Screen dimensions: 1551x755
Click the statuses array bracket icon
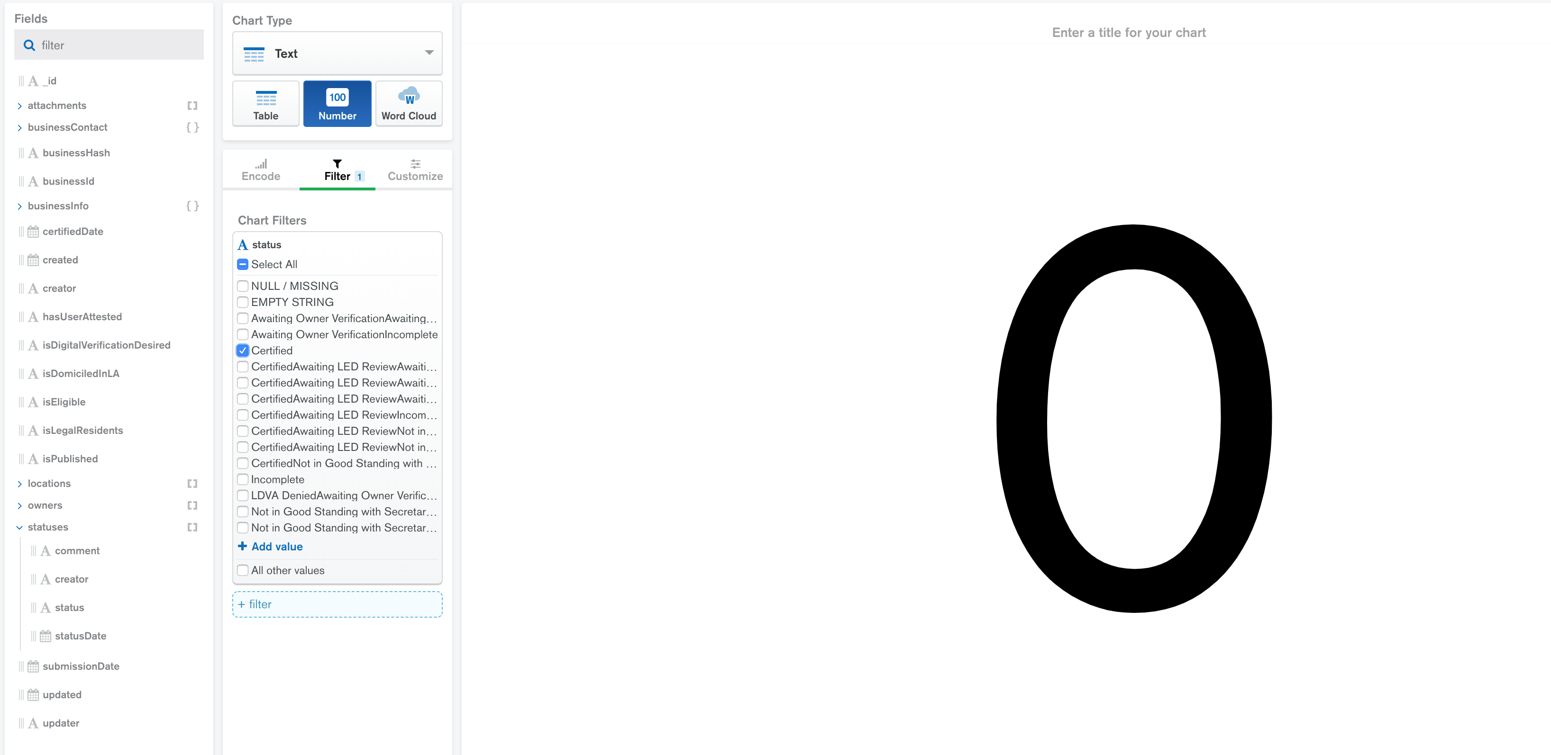(x=192, y=527)
